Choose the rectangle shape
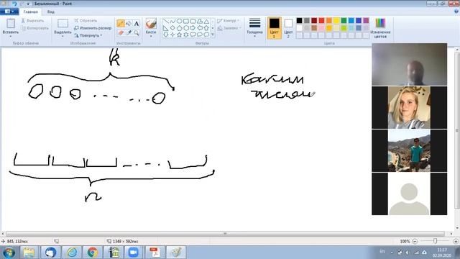The image size is (460, 259). coord(186,21)
